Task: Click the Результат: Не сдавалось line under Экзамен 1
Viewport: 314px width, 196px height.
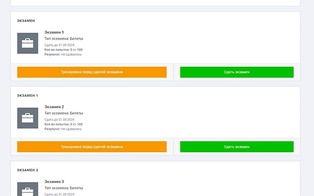Action: click(63, 55)
